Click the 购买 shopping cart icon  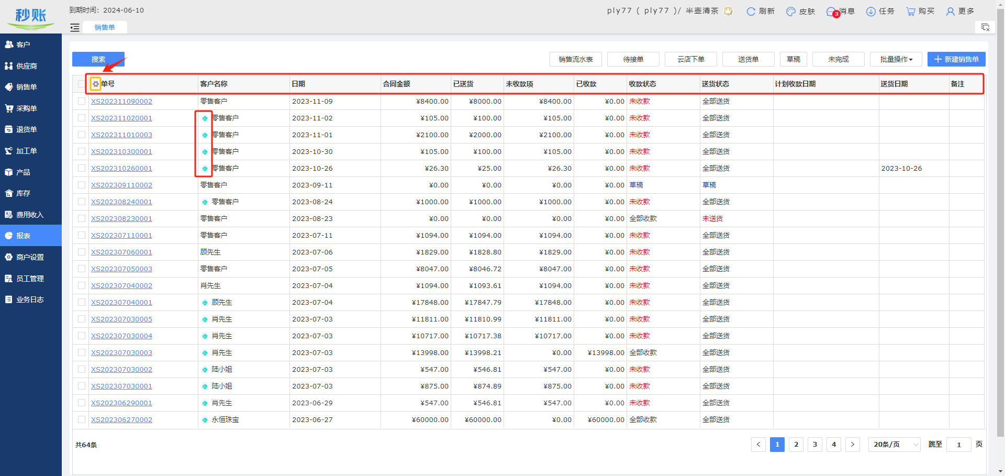(x=911, y=11)
